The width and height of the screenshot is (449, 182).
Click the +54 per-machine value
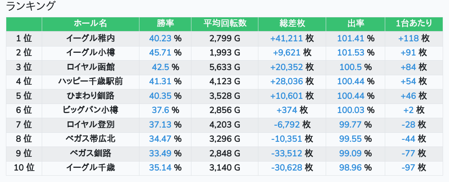[408, 82]
